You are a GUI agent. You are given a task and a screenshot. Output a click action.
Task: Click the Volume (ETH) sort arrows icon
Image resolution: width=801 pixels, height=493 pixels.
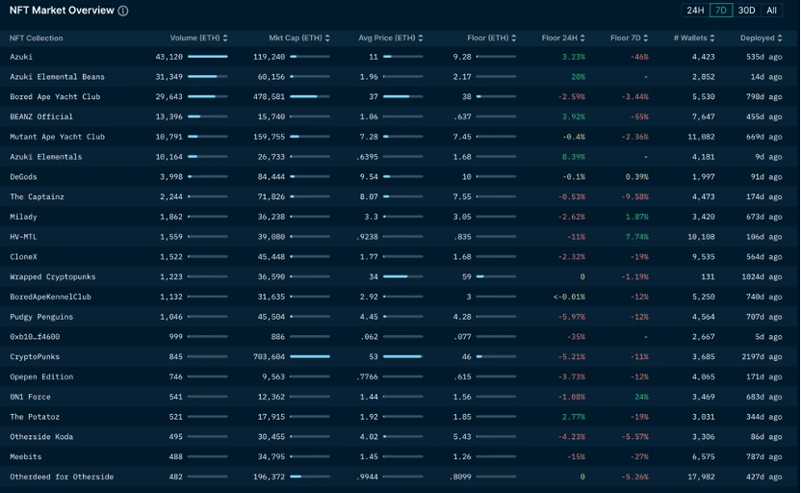225,39
